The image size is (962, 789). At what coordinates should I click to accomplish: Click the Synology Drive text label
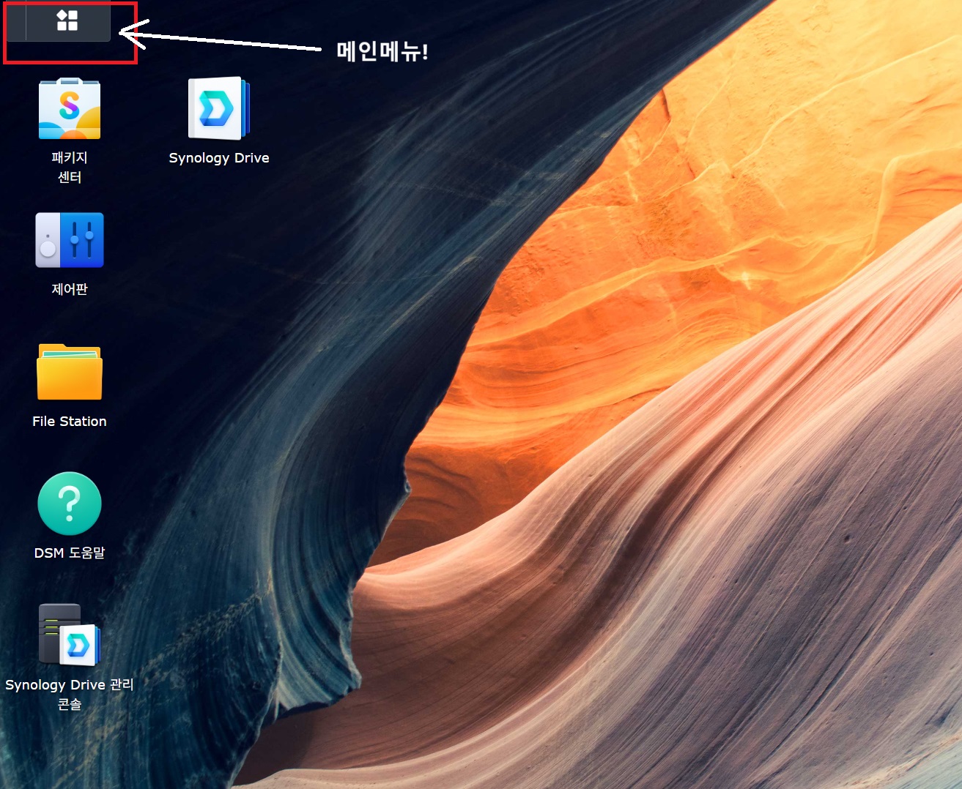click(x=218, y=158)
